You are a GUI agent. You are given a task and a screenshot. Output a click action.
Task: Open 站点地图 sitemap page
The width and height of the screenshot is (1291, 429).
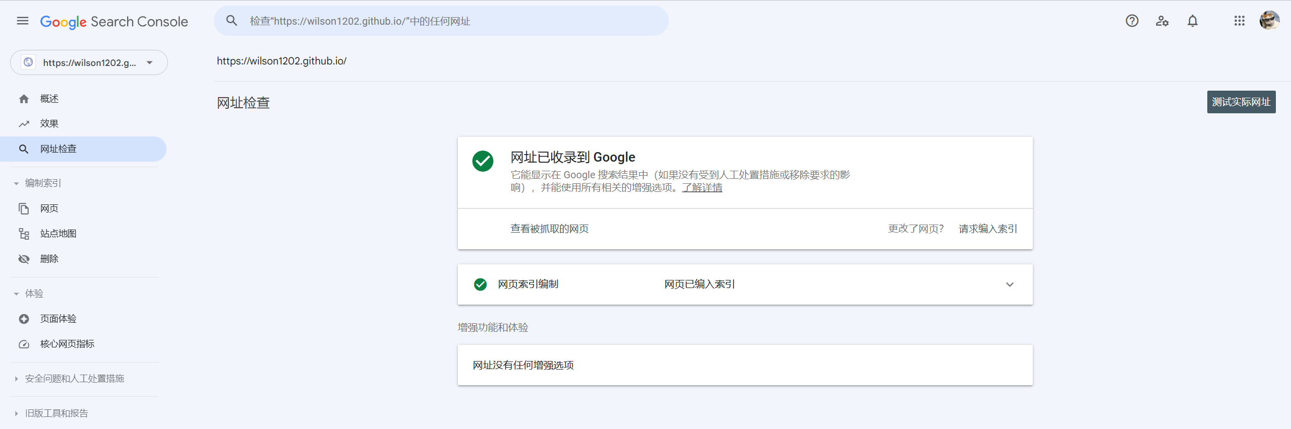58,234
